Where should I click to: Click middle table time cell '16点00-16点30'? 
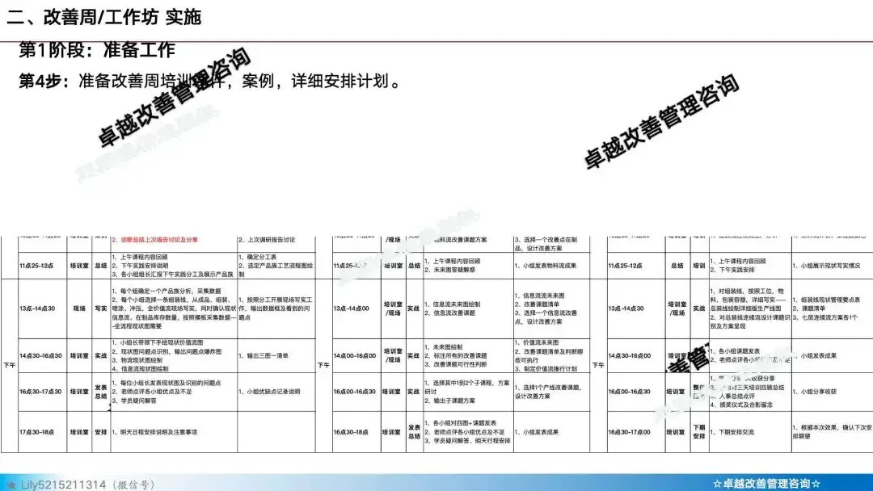pos(355,392)
